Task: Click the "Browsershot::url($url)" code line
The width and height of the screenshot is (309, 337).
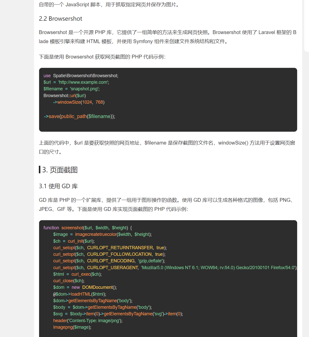Action: tap(65, 96)
